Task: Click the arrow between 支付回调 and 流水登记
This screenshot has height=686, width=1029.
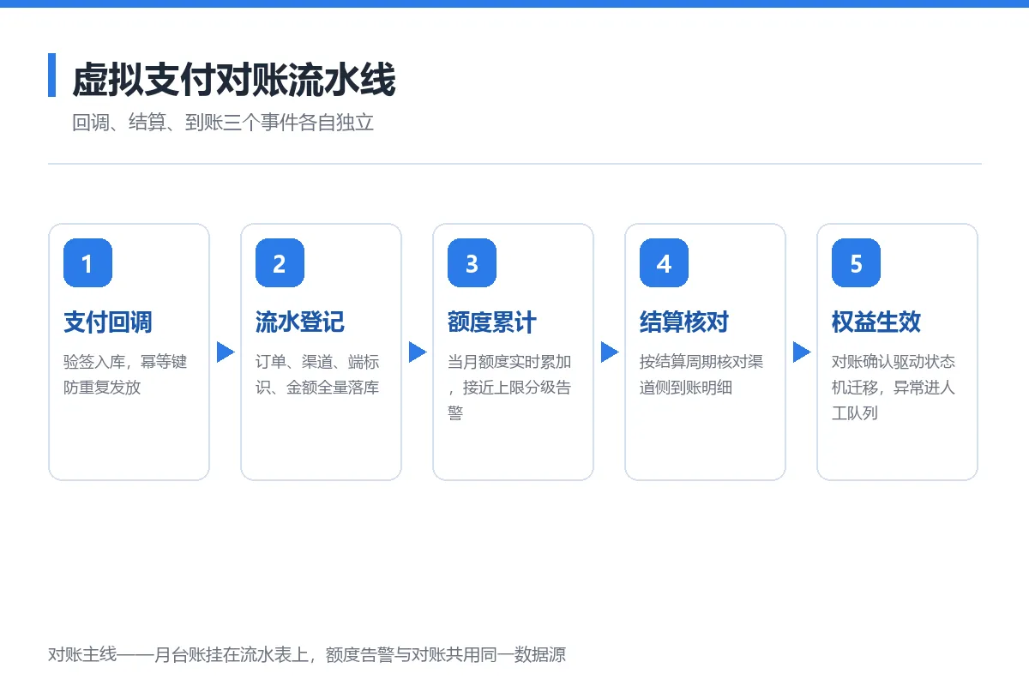Action: click(226, 352)
